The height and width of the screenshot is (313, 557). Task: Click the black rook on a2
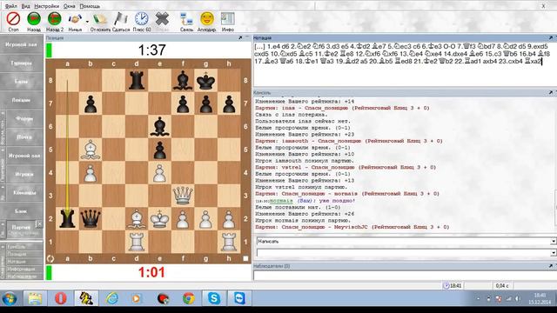(x=68, y=218)
